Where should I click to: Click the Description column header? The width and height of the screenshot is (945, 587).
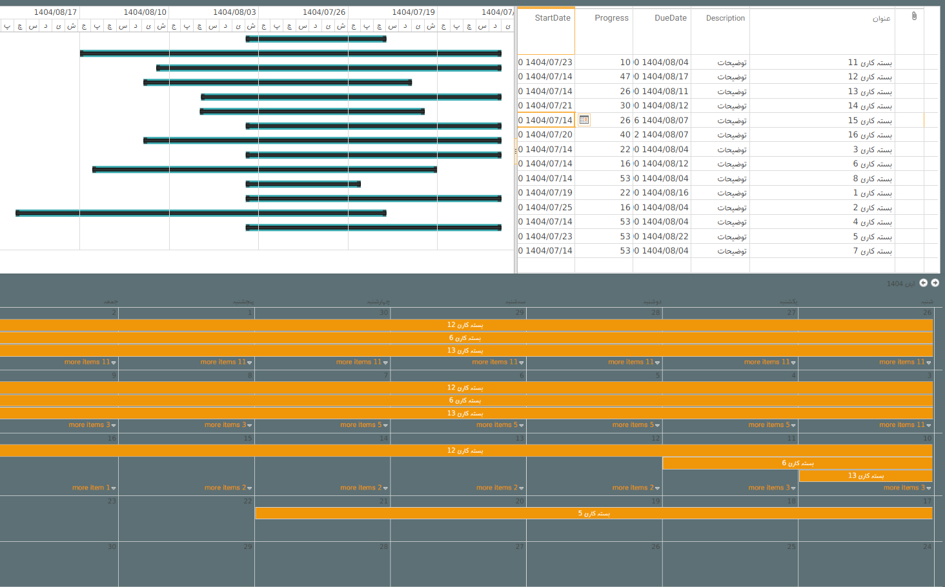[725, 18]
